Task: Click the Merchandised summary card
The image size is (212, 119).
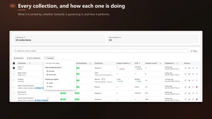Action: pyautogui.click(x=153, y=39)
